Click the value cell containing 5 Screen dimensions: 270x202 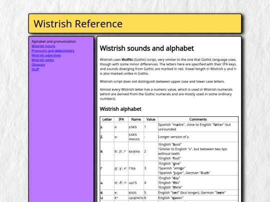151,193
